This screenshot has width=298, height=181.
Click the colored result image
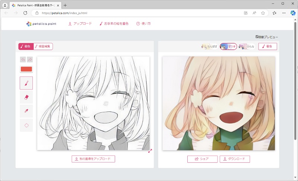[219, 103]
